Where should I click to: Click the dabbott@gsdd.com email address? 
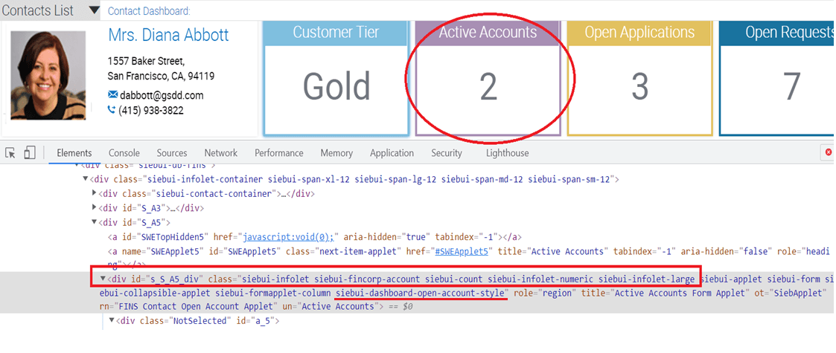[162, 95]
